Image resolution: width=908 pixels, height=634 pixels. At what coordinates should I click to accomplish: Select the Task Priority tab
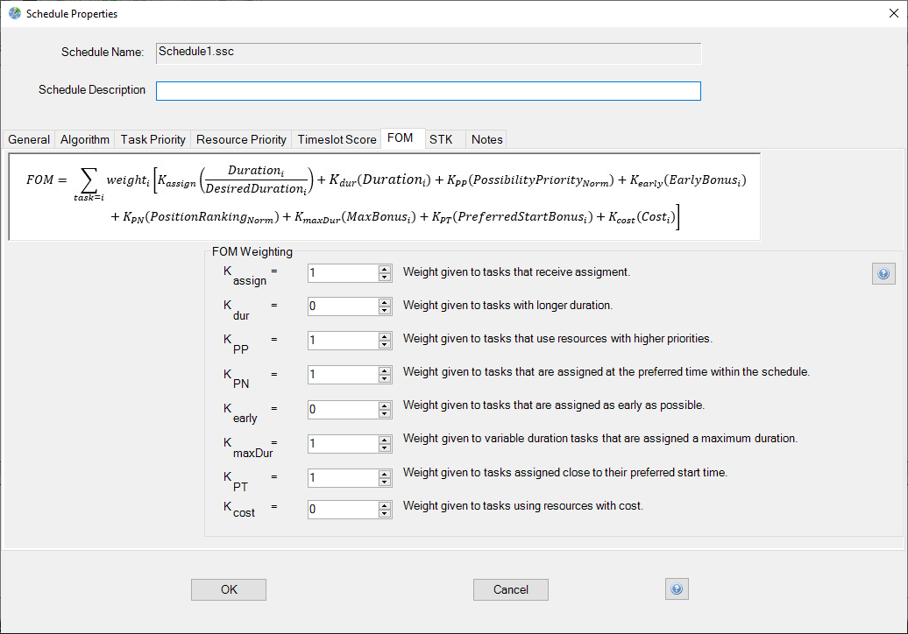(x=153, y=139)
